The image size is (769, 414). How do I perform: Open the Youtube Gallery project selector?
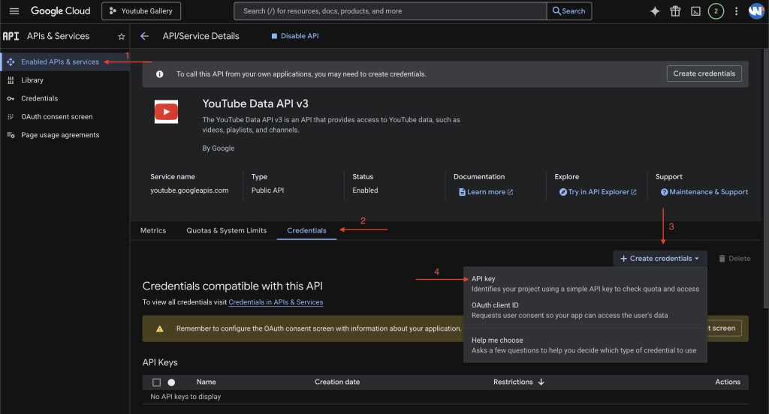tap(141, 11)
